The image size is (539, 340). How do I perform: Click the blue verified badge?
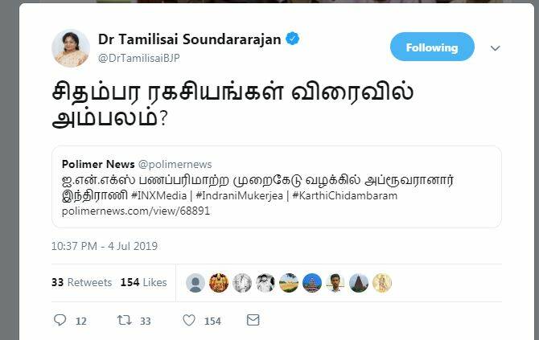point(293,39)
